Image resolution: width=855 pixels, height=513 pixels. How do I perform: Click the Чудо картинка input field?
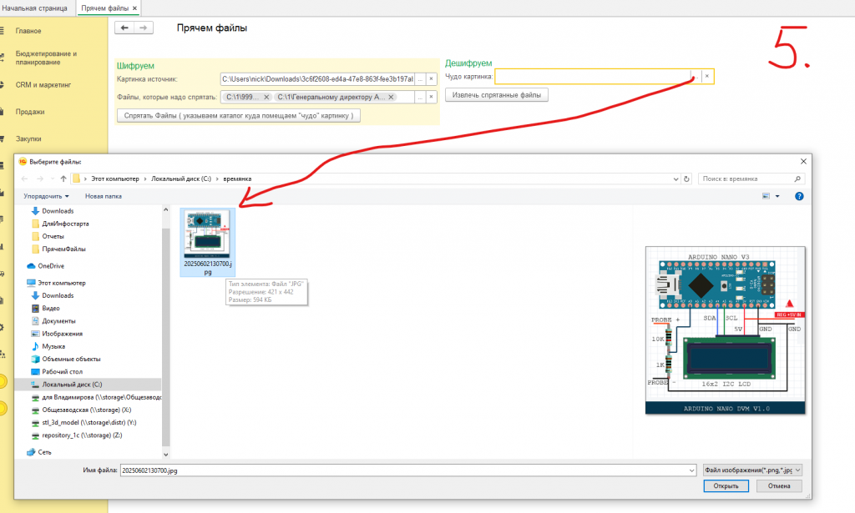click(x=592, y=76)
